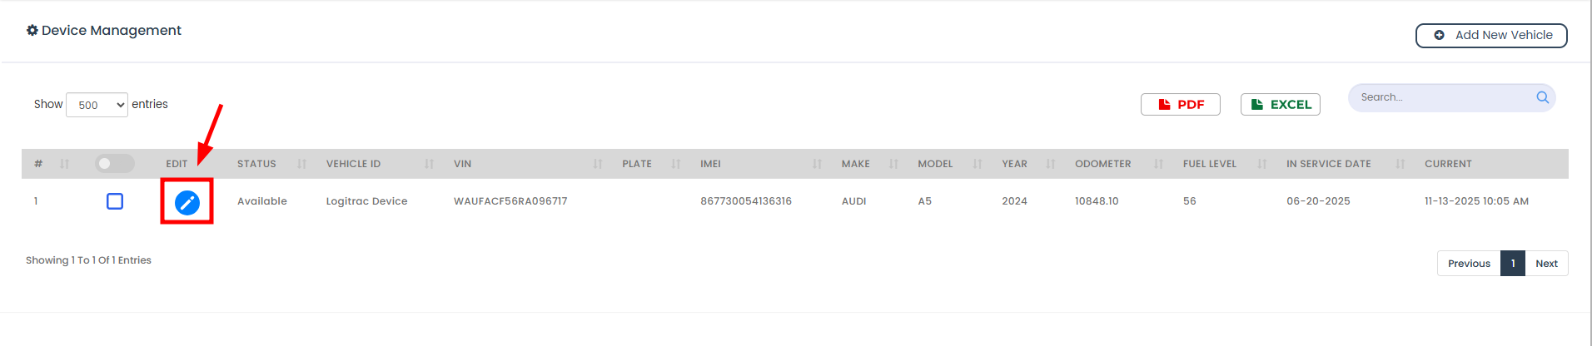
Task: Go to page 1 in pagination
Action: click(x=1512, y=264)
